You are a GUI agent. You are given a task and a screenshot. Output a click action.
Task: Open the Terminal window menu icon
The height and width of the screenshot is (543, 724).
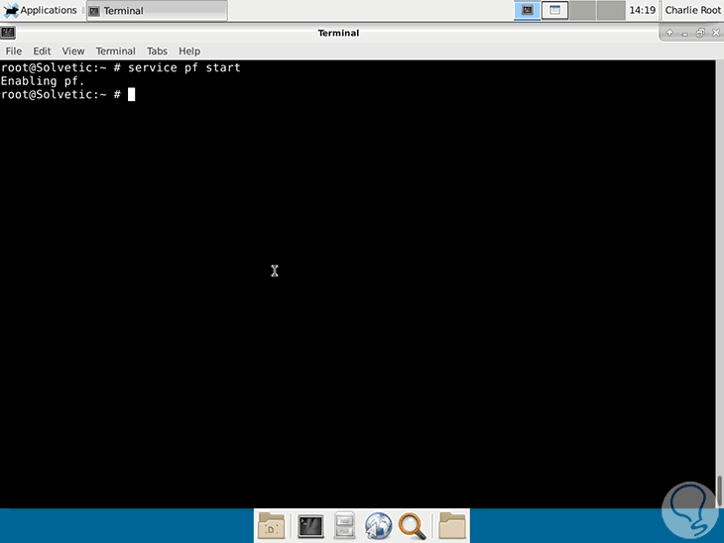[8, 33]
